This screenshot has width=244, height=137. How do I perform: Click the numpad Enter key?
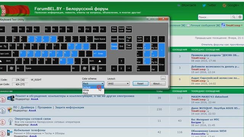point(162,65)
